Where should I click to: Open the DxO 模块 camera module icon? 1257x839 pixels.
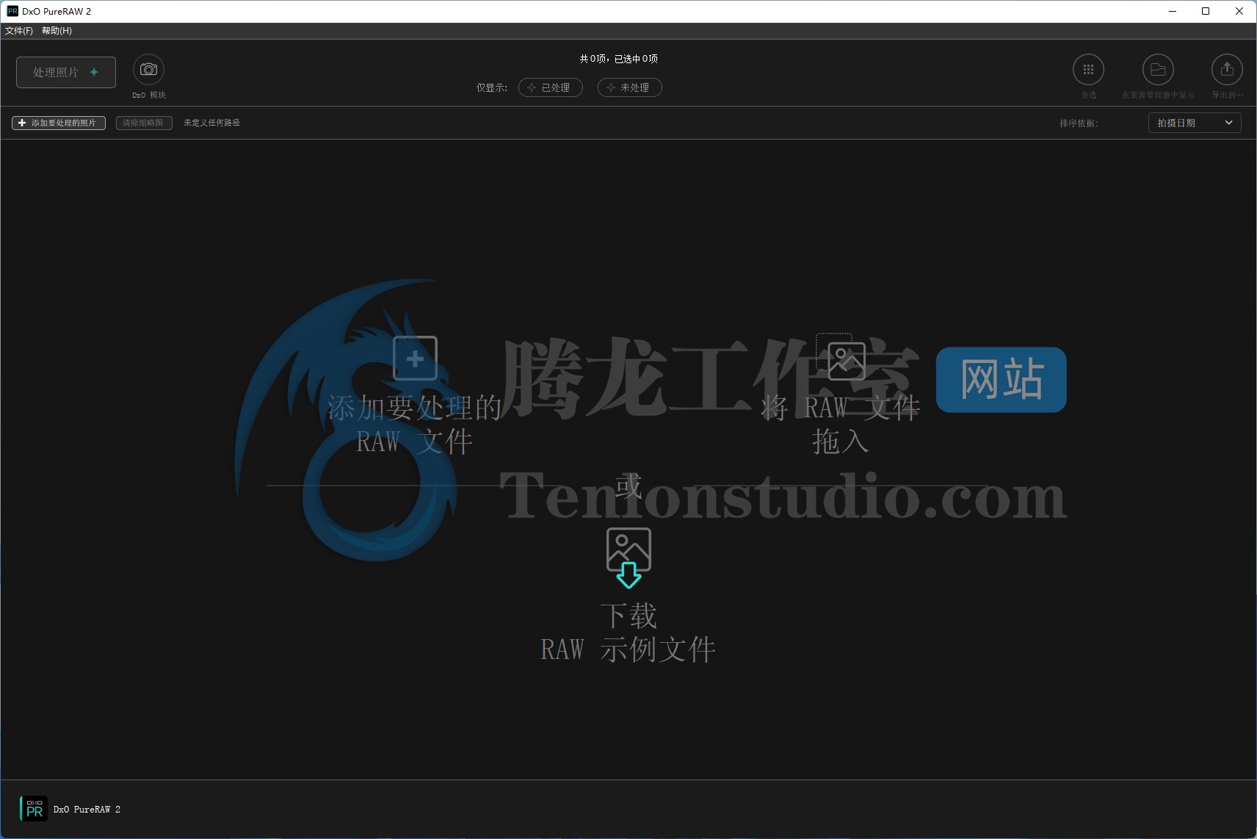(148, 70)
